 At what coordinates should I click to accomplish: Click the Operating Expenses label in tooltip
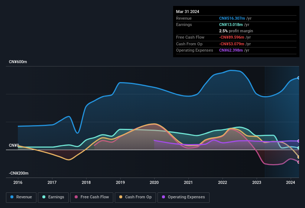click(195, 51)
